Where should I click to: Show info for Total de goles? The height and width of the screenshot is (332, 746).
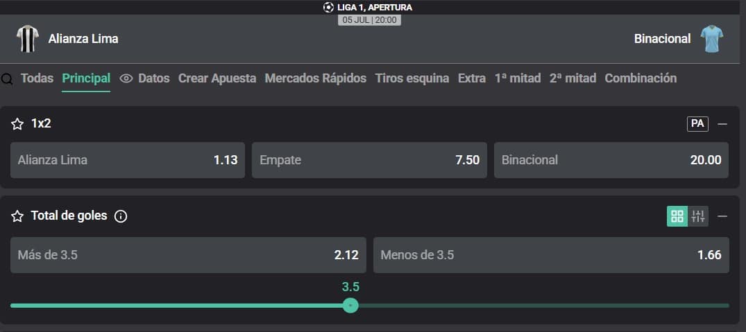tap(121, 216)
